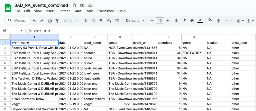Select all cells with corner box
This screenshot has height=111, width=256.
pos(5,37)
